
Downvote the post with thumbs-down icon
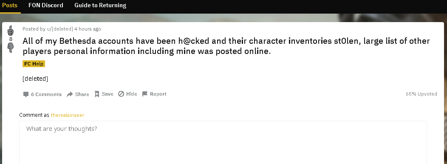point(11,47)
